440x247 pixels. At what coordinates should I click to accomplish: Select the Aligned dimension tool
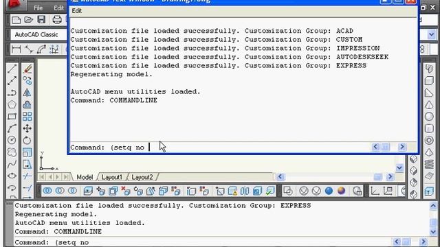coord(29,49)
